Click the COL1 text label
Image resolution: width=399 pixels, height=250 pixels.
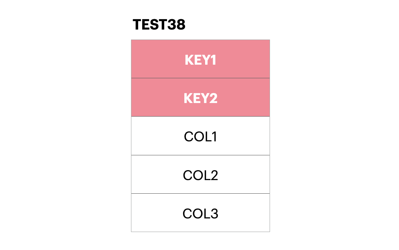coord(200,137)
